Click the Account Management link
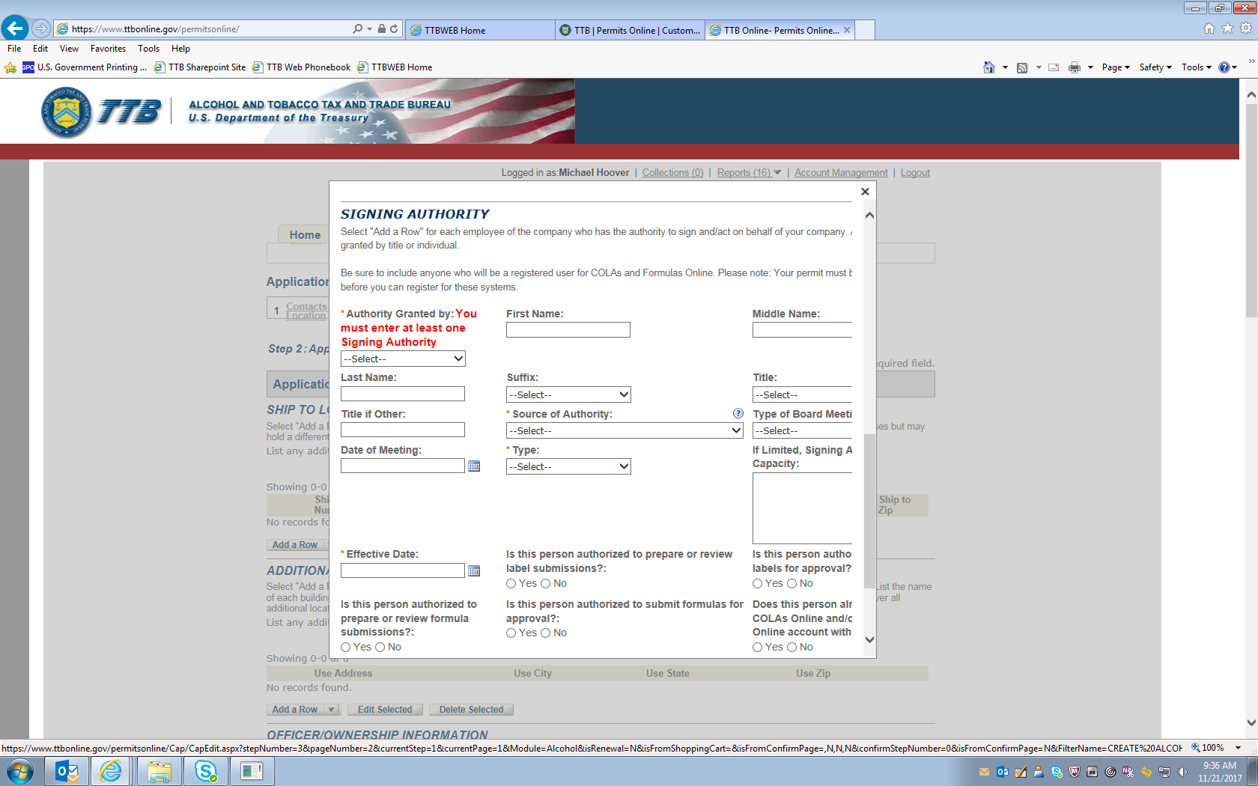 click(841, 173)
